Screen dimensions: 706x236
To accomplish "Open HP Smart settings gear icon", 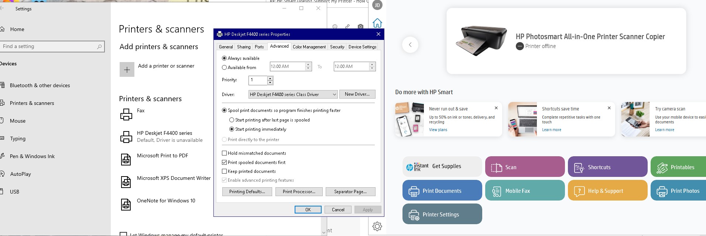I will click(x=377, y=226).
